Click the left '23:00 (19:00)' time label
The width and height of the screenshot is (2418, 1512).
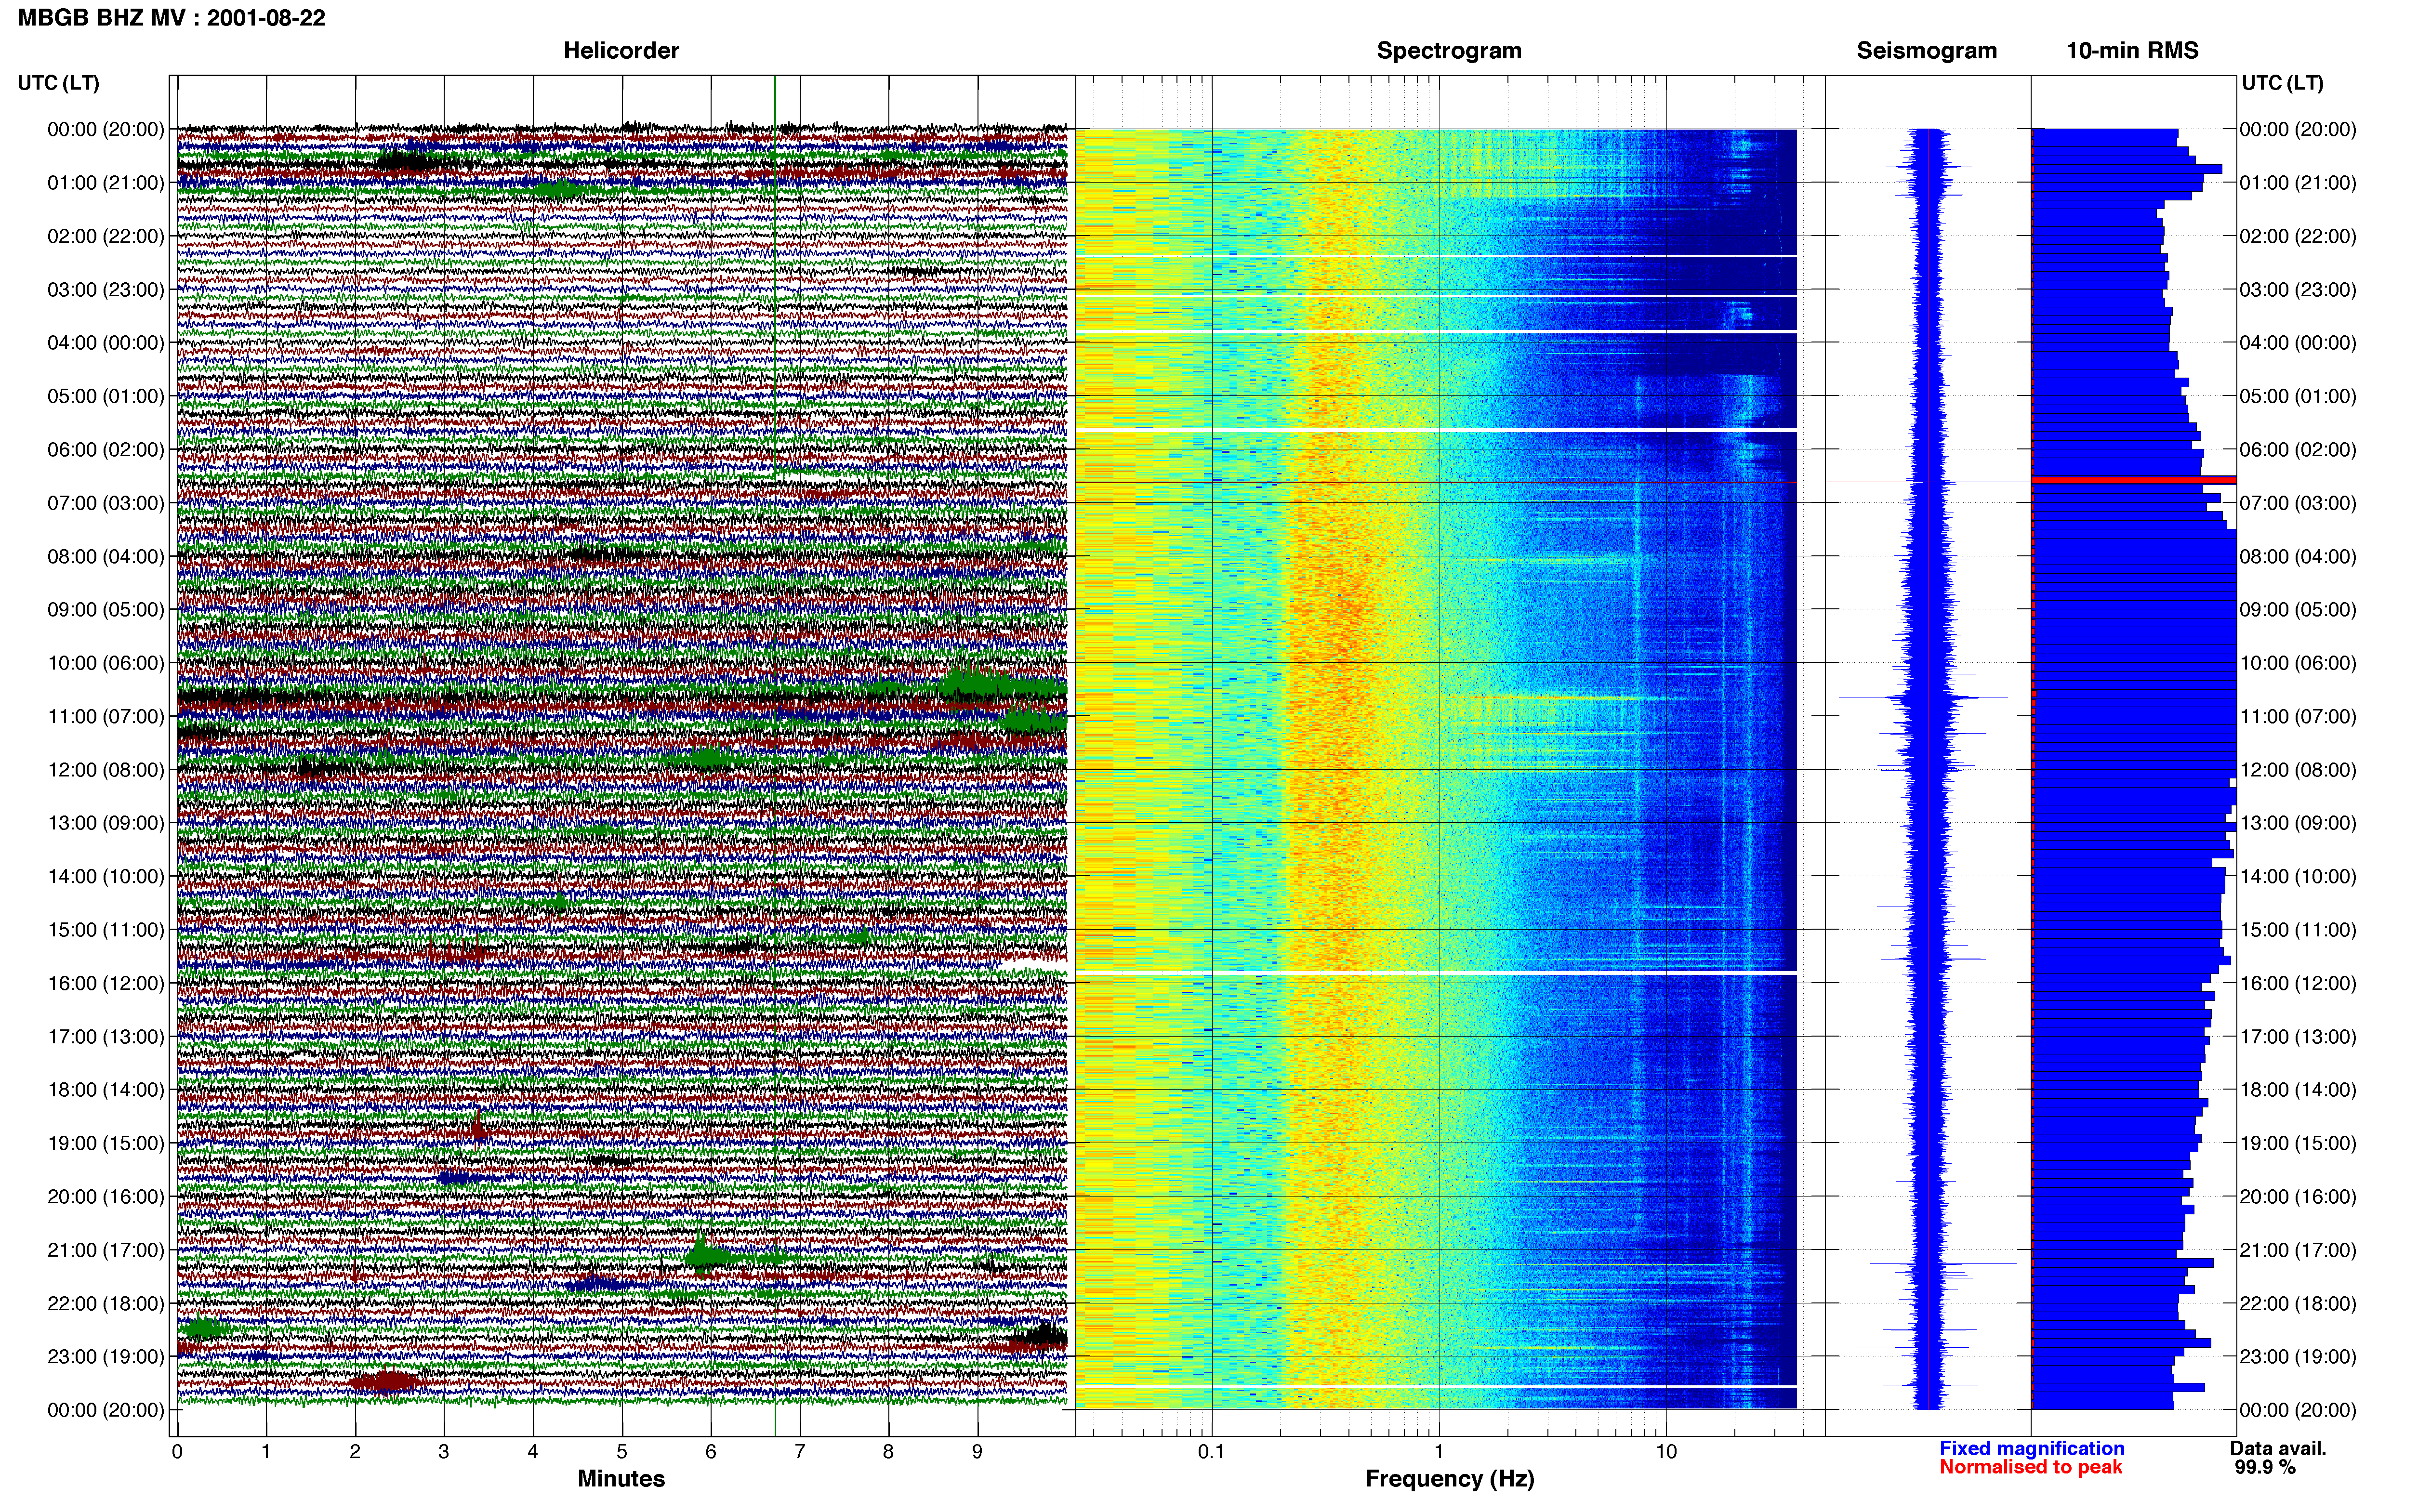tap(106, 1357)
